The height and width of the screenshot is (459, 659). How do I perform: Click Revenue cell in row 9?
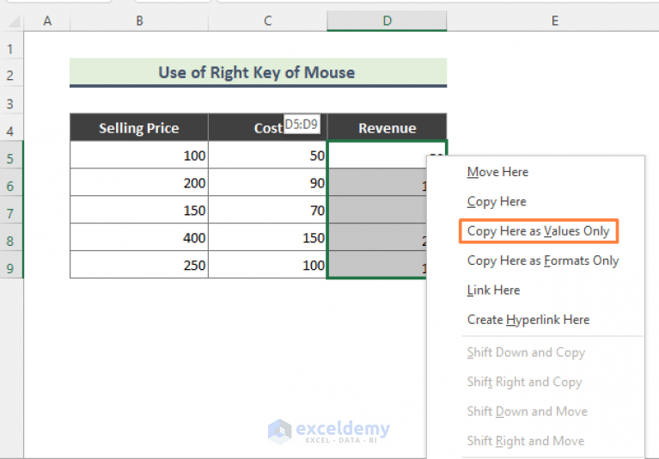[x=377, y=265]
